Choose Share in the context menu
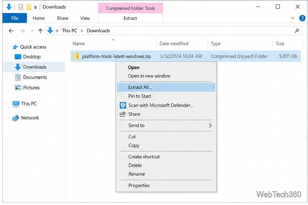The height and width of the screenshot is (205, 308). click(166, 114)
